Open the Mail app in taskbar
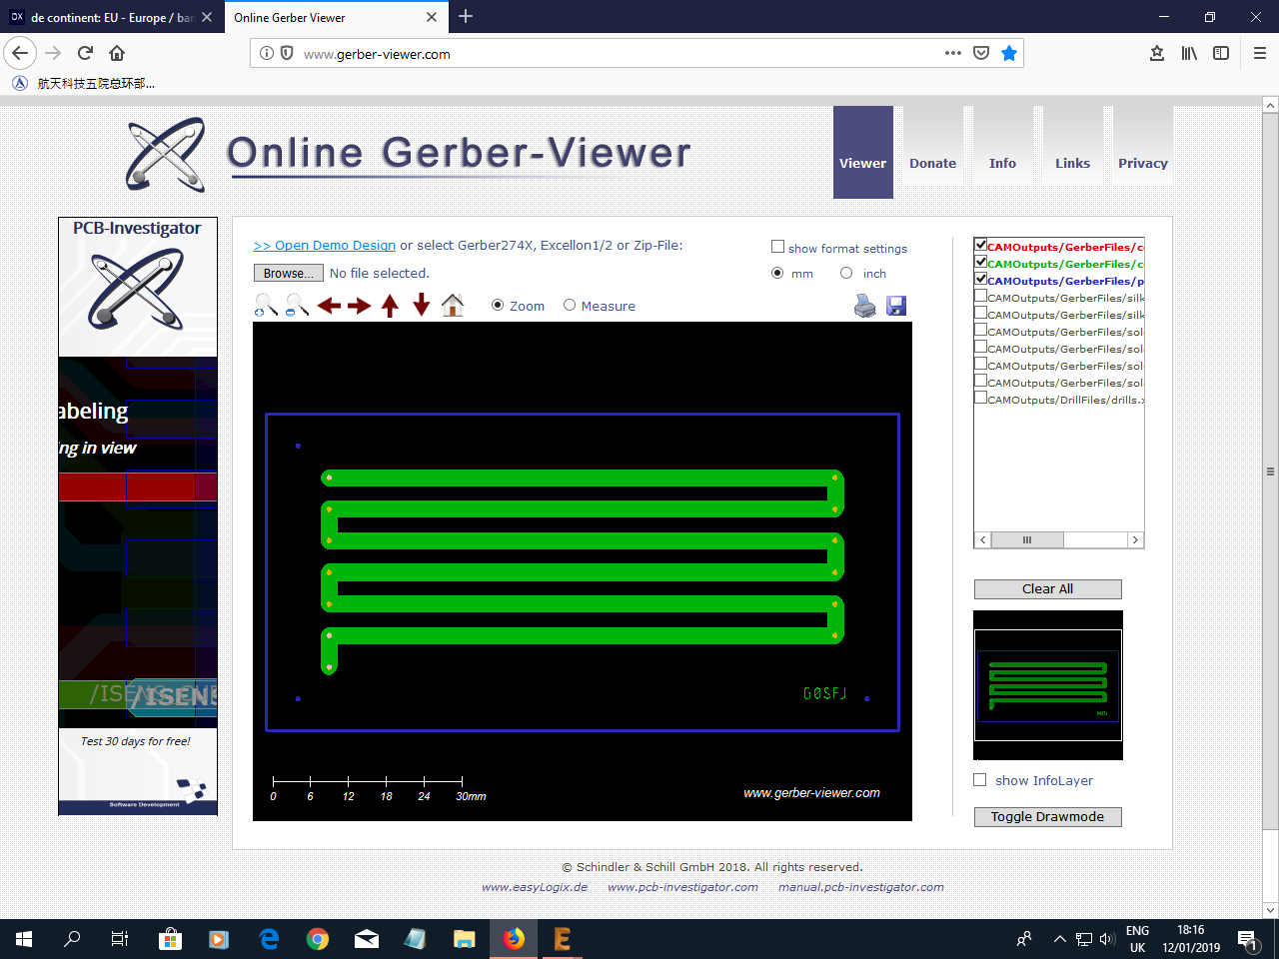Image resolution: width=1279 pixels, height=959 pixels. (x=367, y=939)
